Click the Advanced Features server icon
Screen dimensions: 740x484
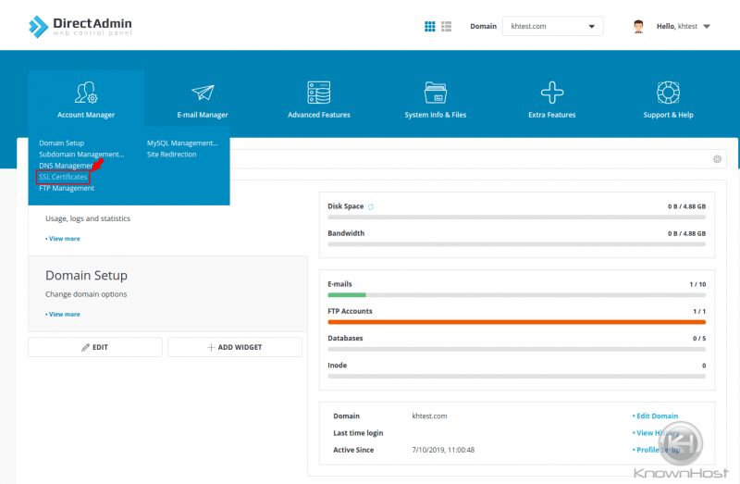318,93
